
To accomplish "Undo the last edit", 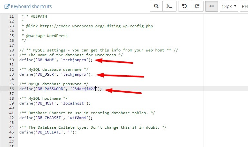I will [185, 6].
